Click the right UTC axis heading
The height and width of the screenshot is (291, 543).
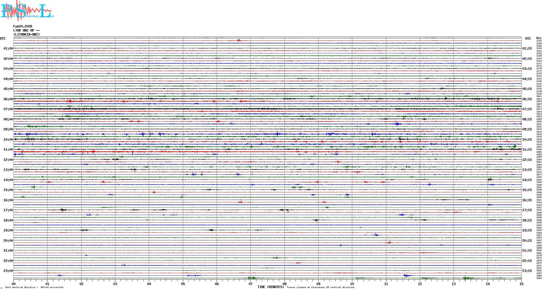tap(528, 39)
